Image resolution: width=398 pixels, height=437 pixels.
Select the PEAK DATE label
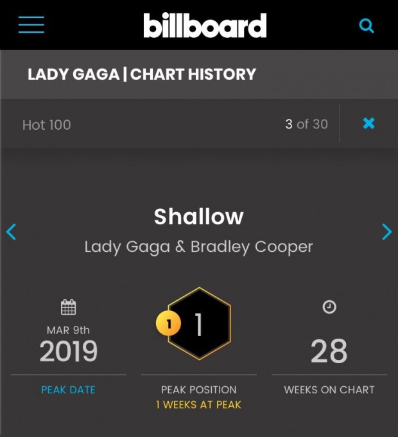(68, 389)
